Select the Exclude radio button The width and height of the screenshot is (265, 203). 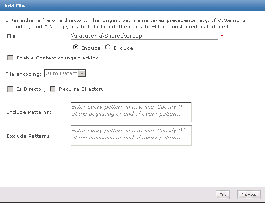(108, 47)
